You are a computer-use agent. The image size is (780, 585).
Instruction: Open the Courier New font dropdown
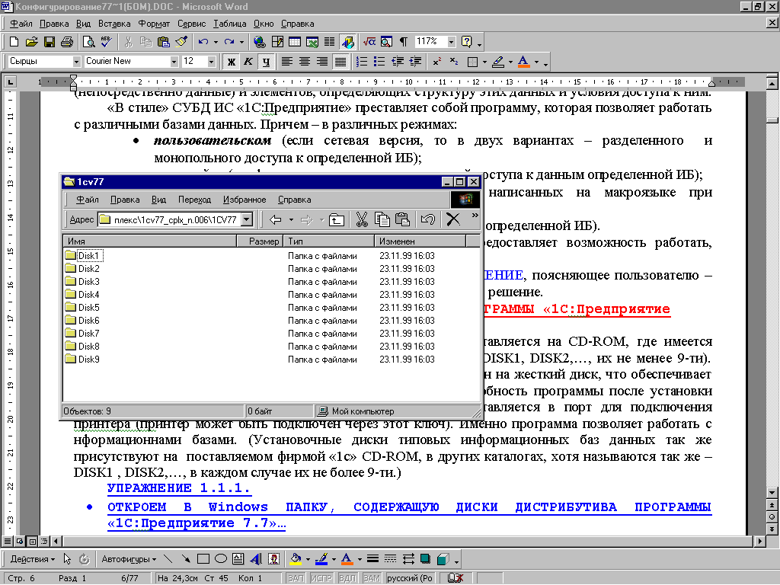tap(174, 62)
